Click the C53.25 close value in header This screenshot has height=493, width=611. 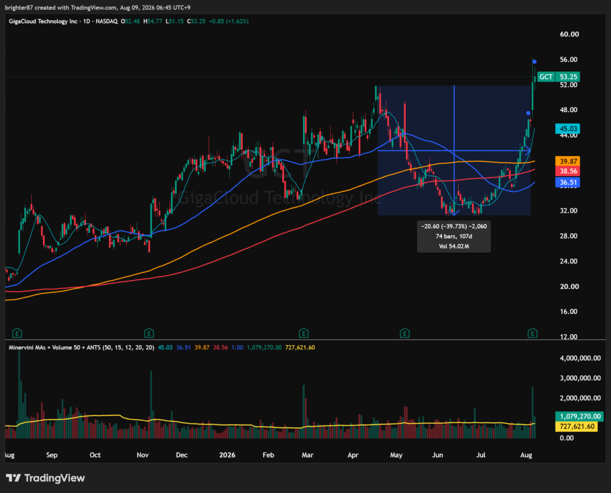(196, 21)
